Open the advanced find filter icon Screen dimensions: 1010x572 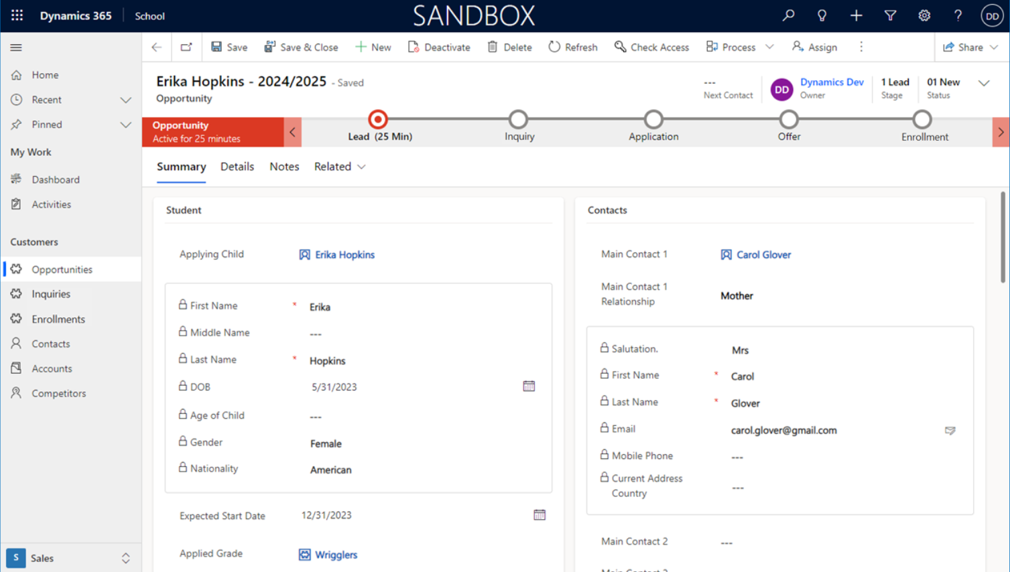click(x=890, y=15)
